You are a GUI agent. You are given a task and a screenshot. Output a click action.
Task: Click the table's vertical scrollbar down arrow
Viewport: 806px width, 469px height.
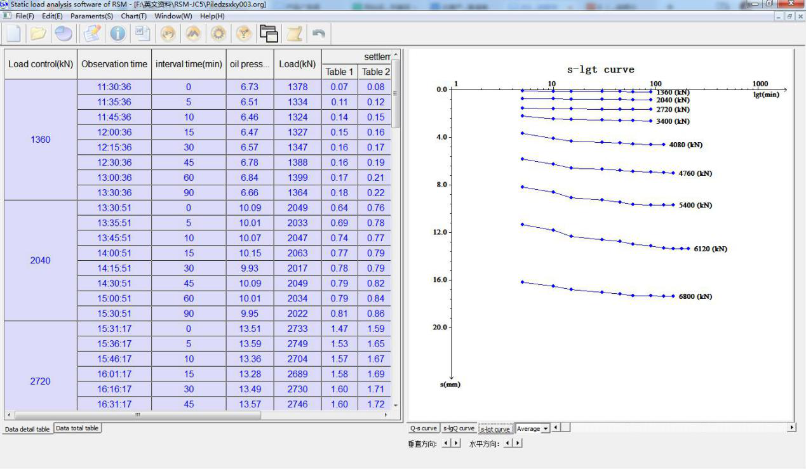[x=396, y=405]
